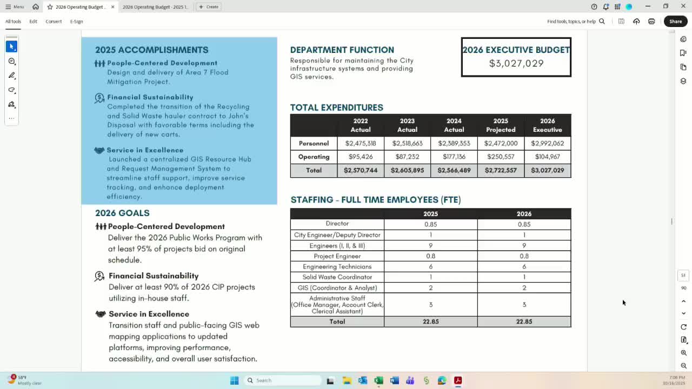Click the Create button

click(x=209, y=7)
